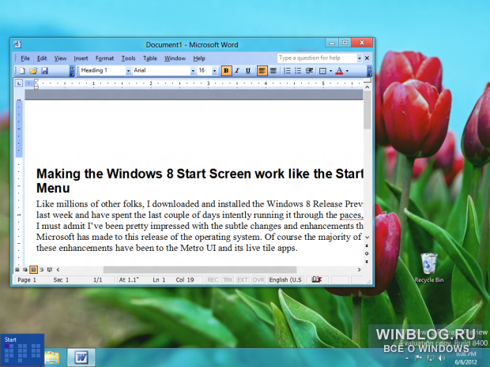Viewport: 490px width, 367px height.
Task: Open File Explorer from the taskbar
Action: point(52,358)
